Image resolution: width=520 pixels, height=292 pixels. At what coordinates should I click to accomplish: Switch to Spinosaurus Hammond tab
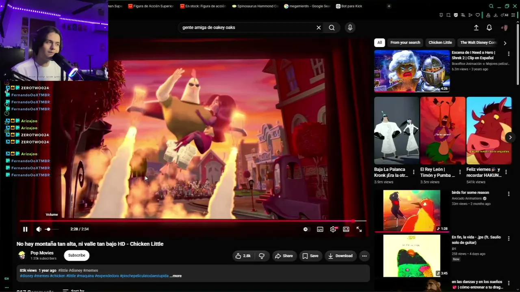[255, 6]
